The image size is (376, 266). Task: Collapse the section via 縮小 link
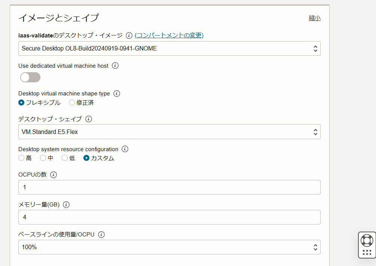tap(315, 18)
